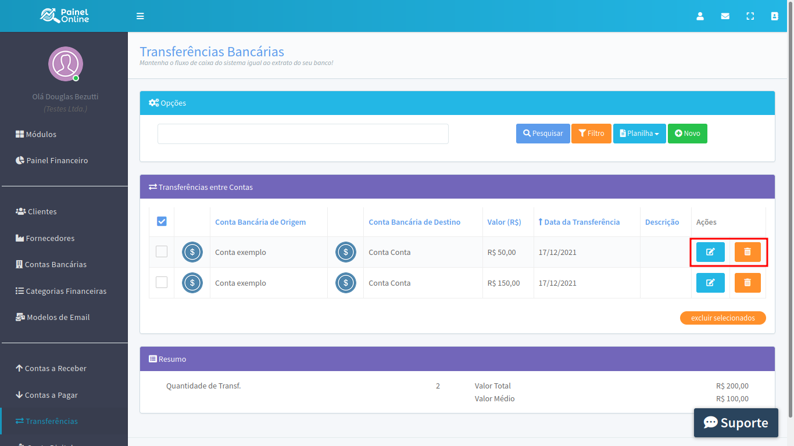Viewport: 794px width, 446px height.
Task: Open Categorias Financeiras in sidebar
Action: [x=61, y=291]
